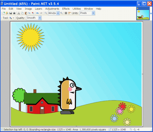153x132 pixels.
Task: Open the Layers menu
Action: [x=39, y=9]
